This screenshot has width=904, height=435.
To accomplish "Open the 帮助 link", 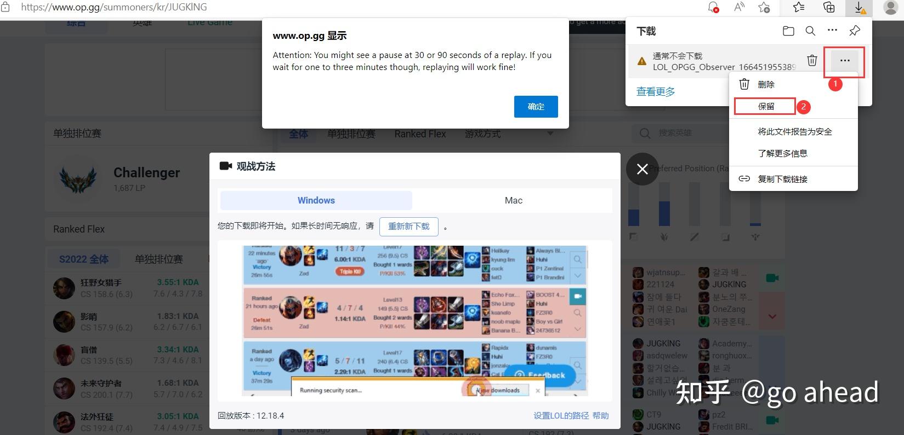I will coord(601,416).
